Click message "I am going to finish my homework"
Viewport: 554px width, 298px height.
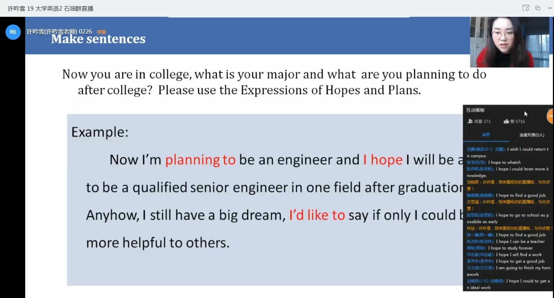[x=509, y=271]
